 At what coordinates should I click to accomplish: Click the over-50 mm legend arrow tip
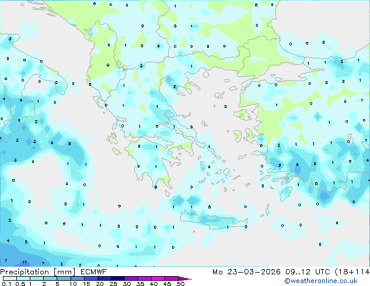click(185, 278)
